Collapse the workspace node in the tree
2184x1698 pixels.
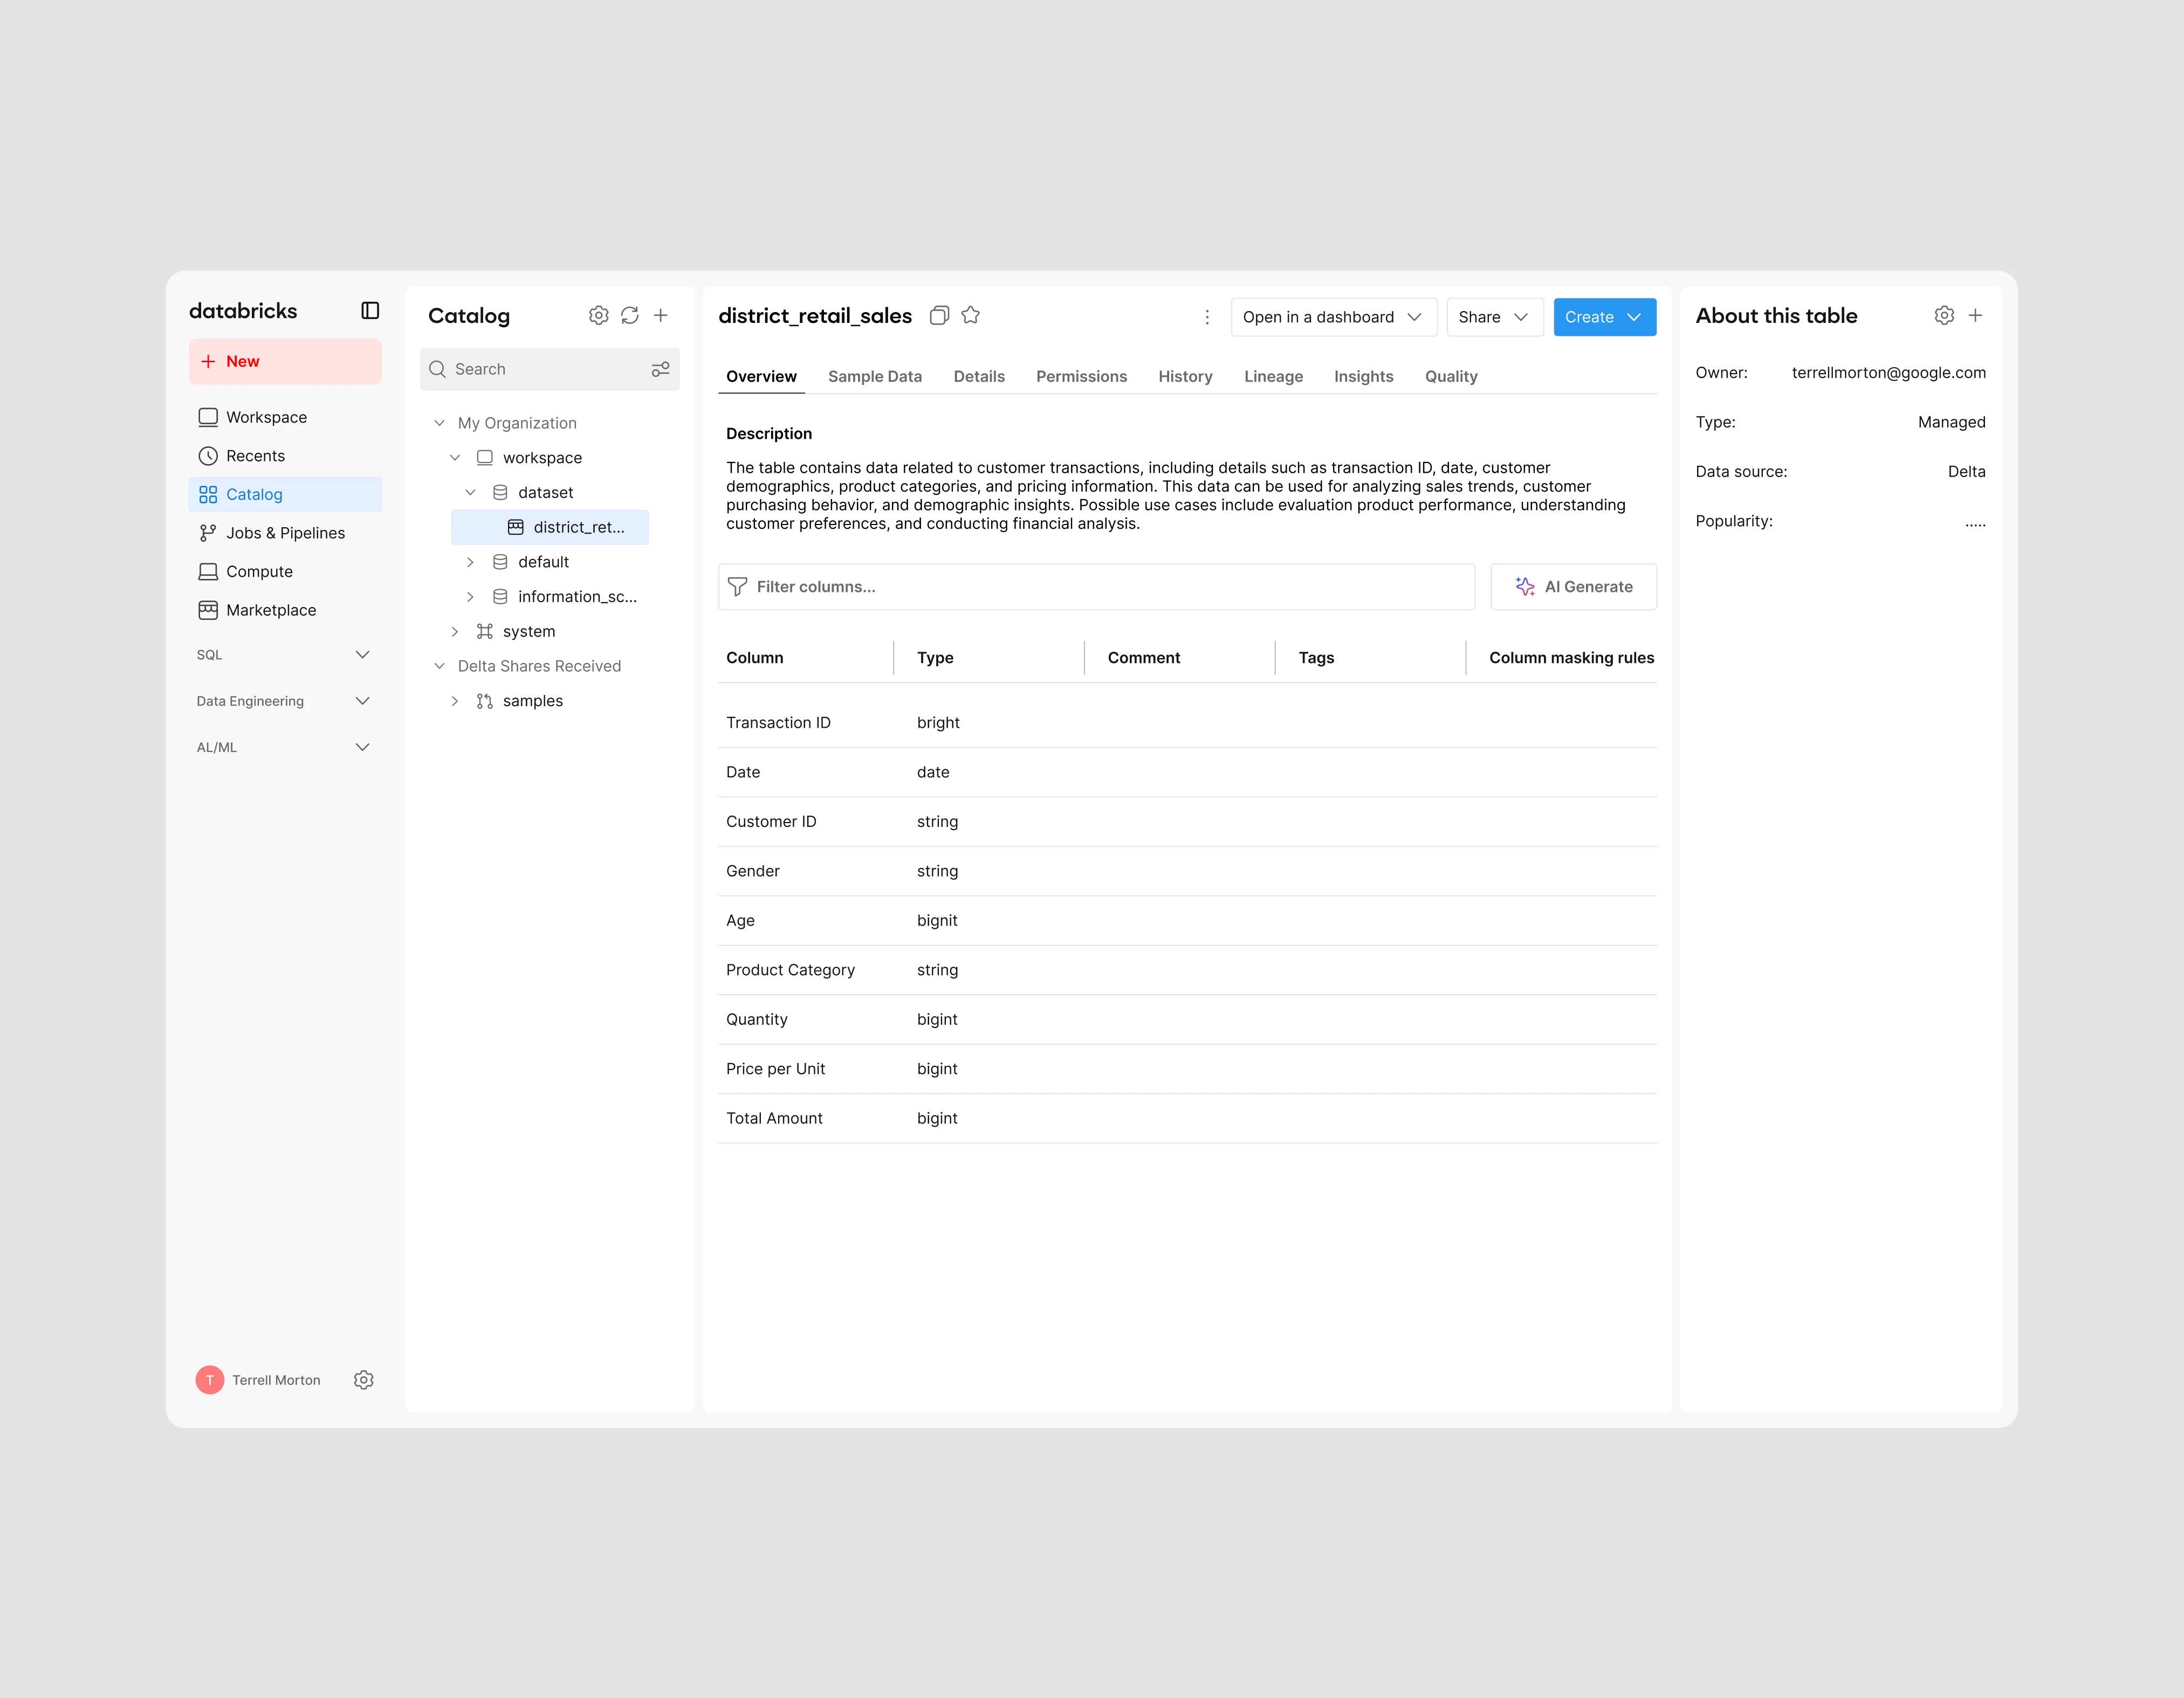pyautogui.click(x=455, y=457)
